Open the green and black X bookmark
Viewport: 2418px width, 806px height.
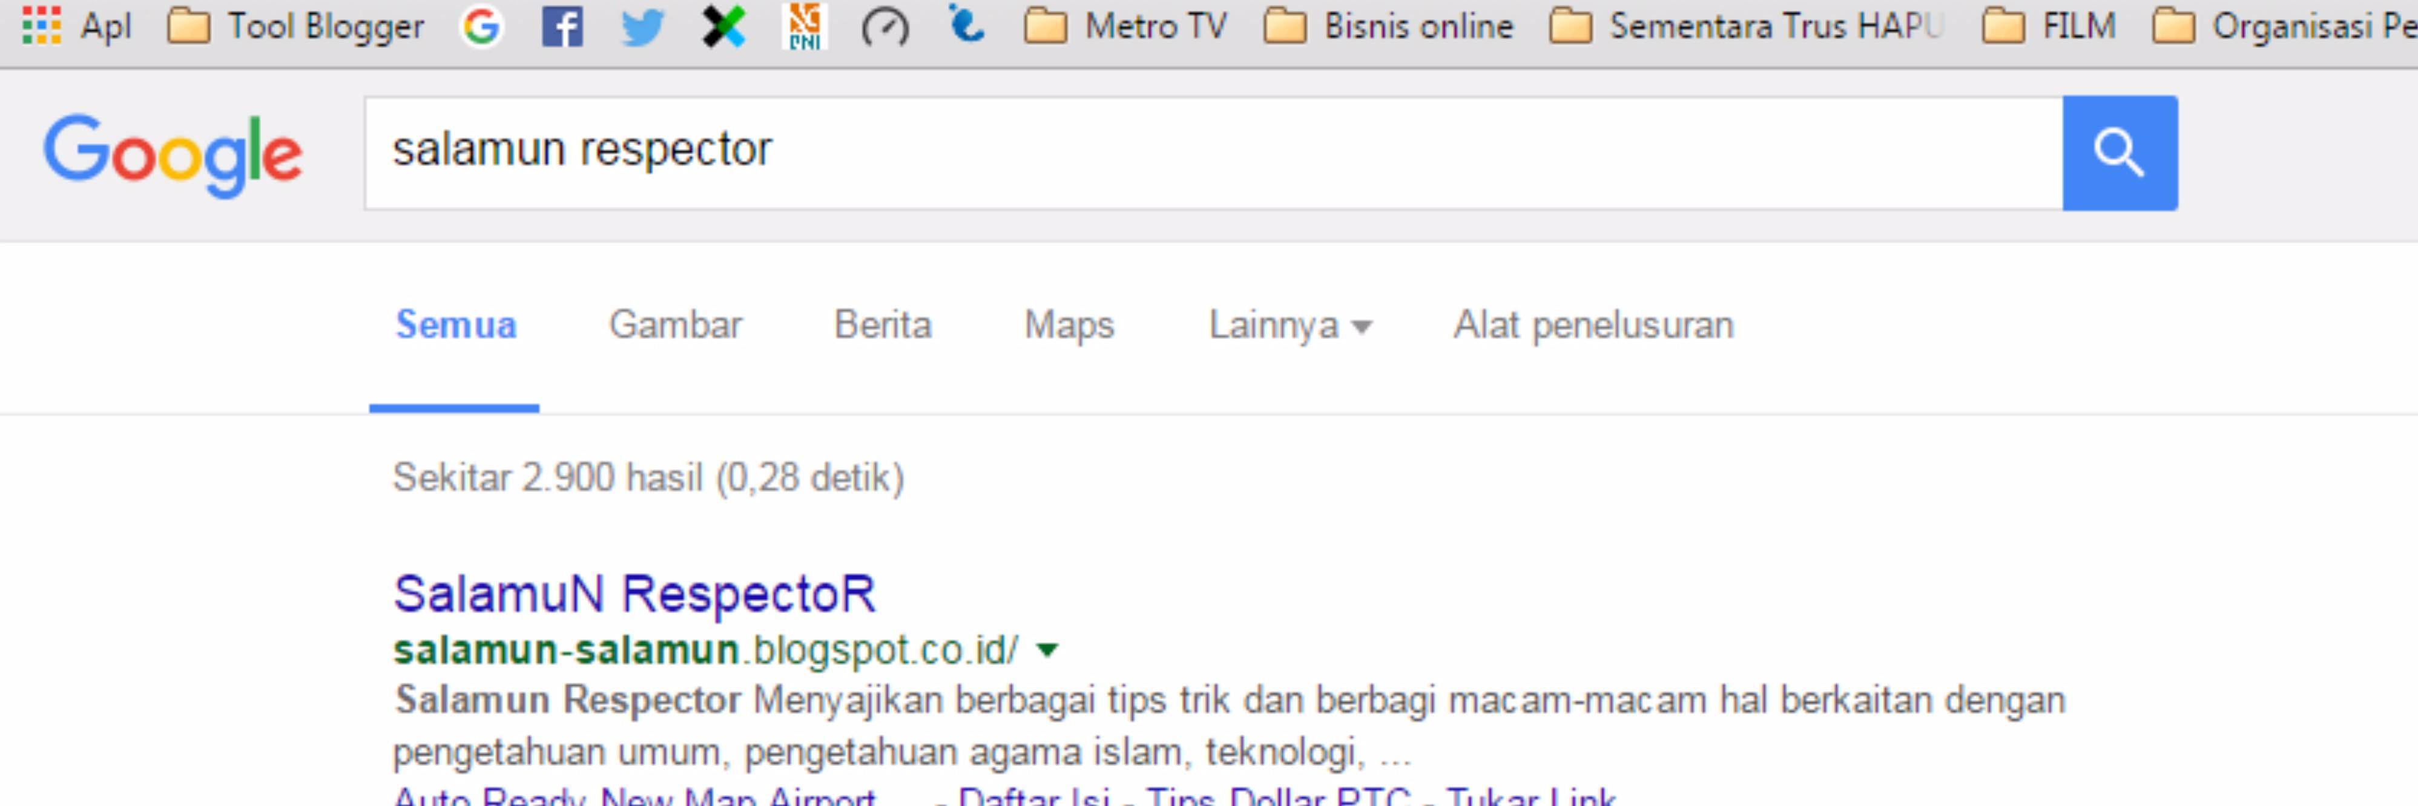click(x=723, y=26)
